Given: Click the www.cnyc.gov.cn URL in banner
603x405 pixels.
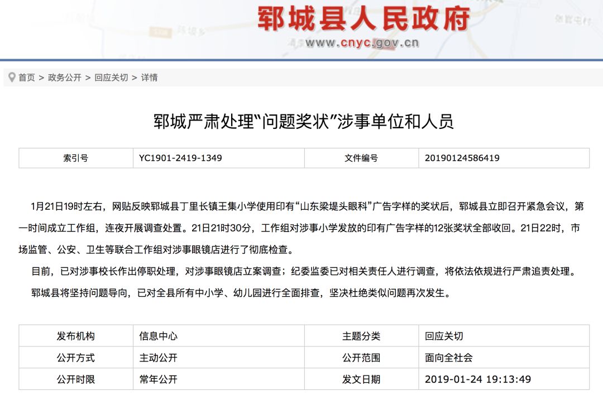Looking at the screenshot, I should pos(362,42).
